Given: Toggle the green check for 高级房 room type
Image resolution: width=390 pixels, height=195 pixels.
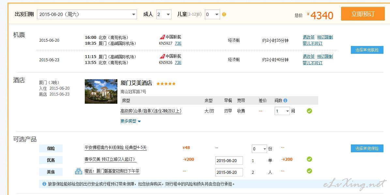Looking at the screenshot, I should [x=309, y=111].
